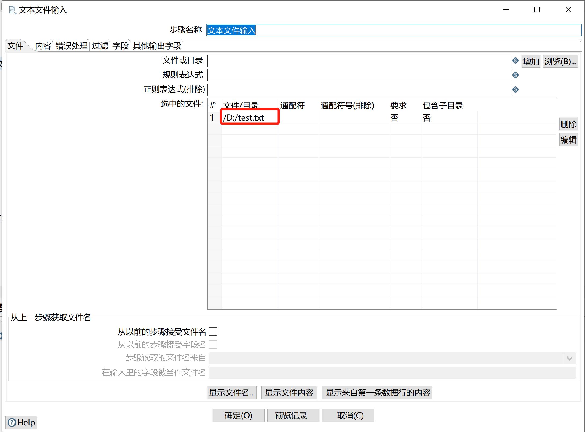Screen dimensions: 585x432
Task: Open the 错误处理 tab
Action: (x=72, y=46)
